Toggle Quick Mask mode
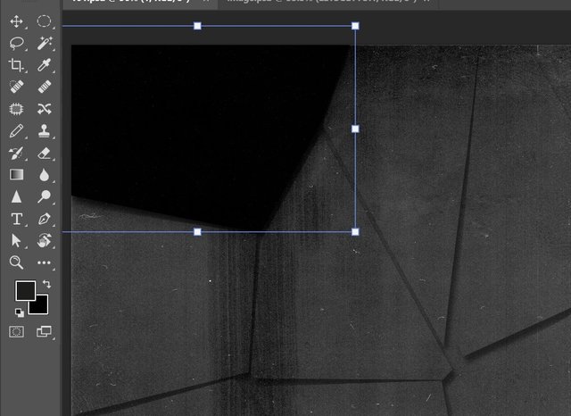571x416 pixels. (16, 332)
